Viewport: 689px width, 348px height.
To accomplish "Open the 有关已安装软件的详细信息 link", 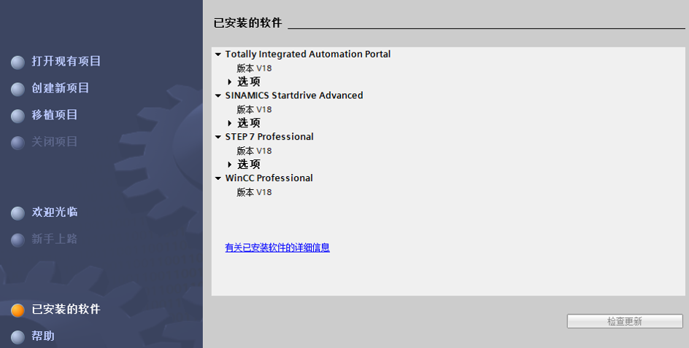I will click(x=277, y=248).
